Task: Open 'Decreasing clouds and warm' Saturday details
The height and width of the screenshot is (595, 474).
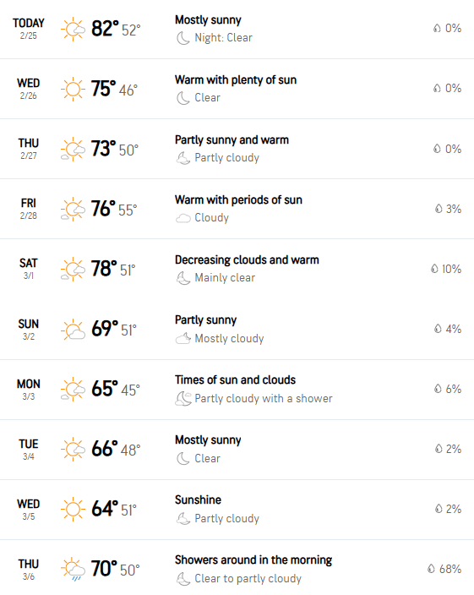Action: [x=247, y=260]
